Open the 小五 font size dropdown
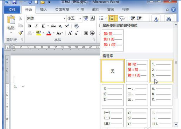 (80, 18)
